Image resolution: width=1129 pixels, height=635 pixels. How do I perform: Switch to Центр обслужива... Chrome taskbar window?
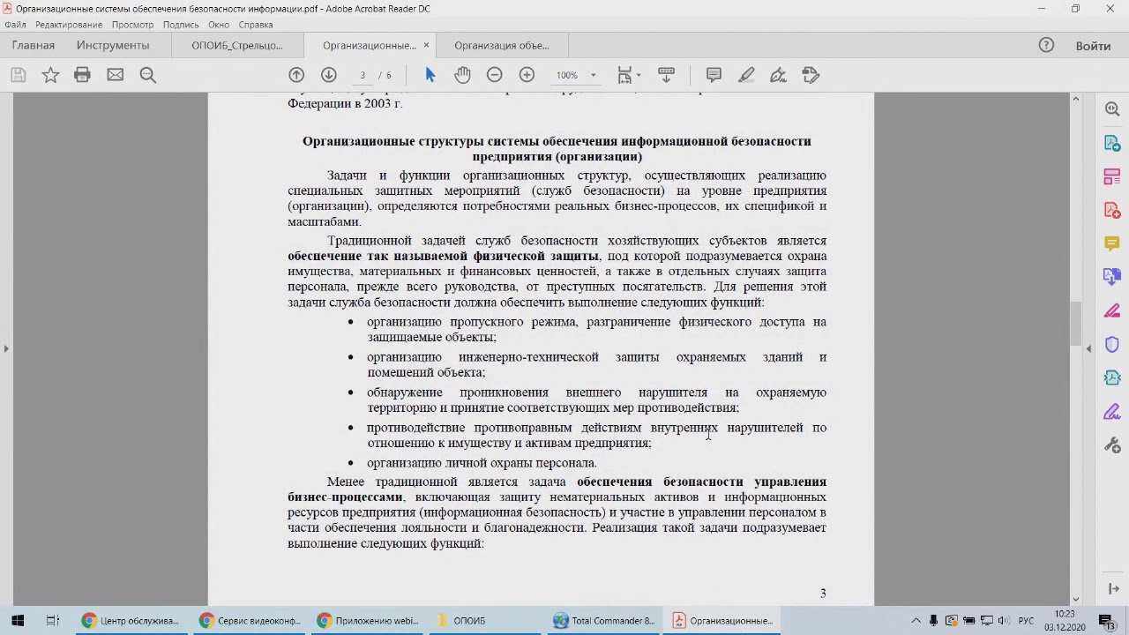[x=130, y=620]
